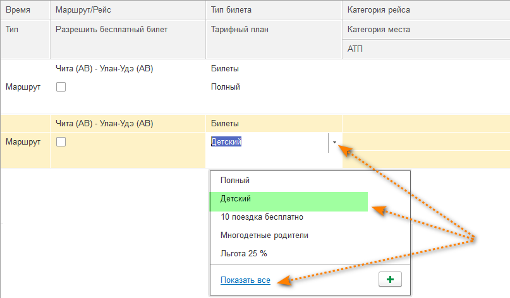The width and height of the screenshot is (510, 298).
Task: Click the "АТП" column header
Action: click(x=356, y=48)
